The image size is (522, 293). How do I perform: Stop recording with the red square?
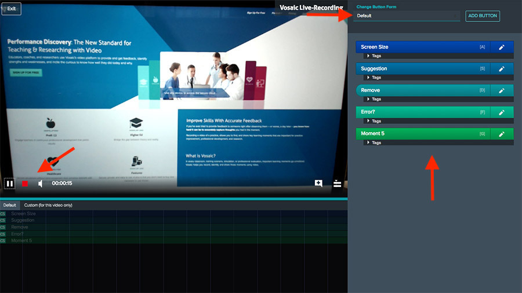(25, 184)
